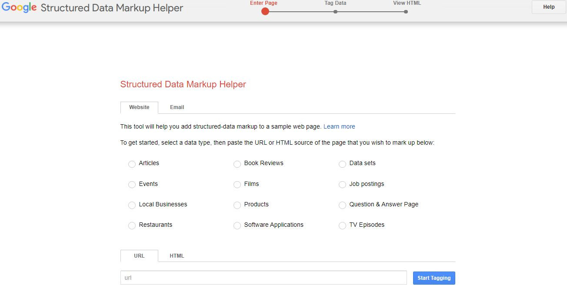Viewport: 567px width, 285px height.
Task: Pick the Data sets radio button
Action: pyautogui.click(x=342, y=164)
